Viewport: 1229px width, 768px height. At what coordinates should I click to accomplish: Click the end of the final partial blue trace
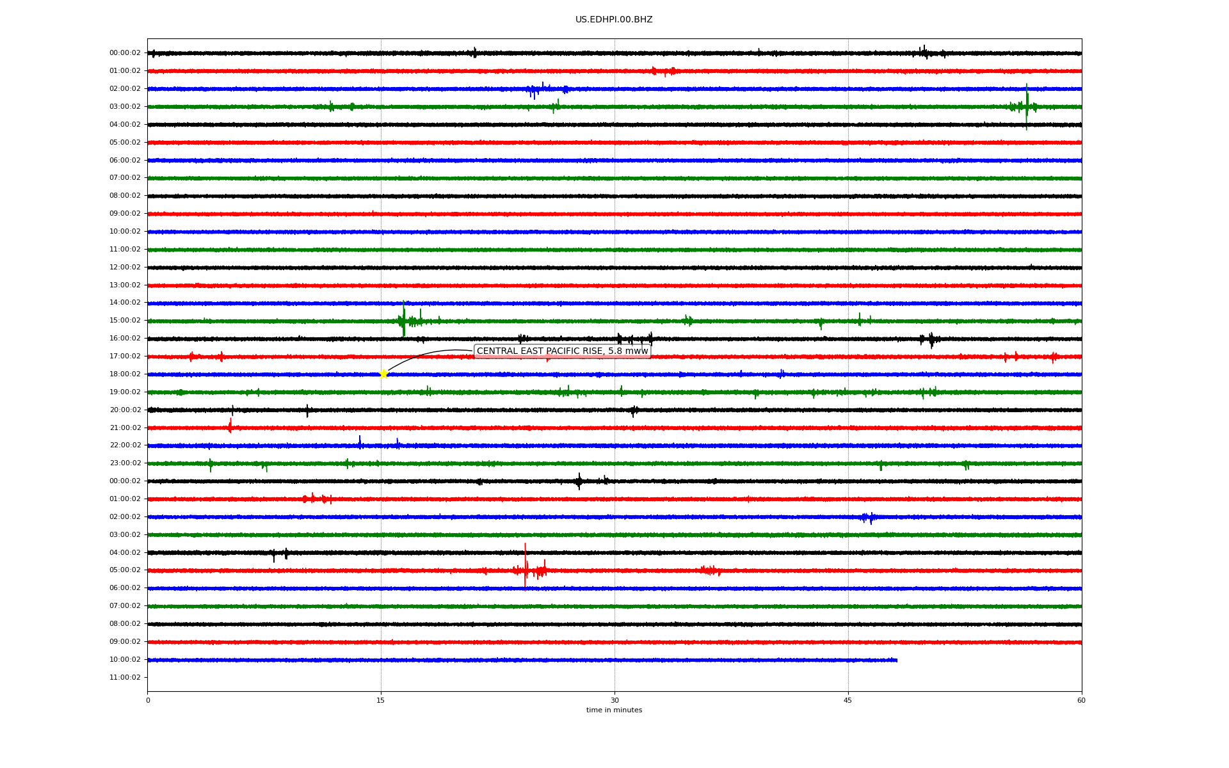point(896,660)
